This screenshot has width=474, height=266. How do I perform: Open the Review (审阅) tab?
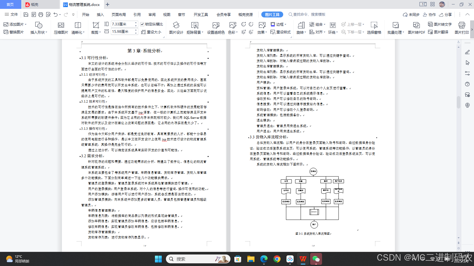pyautogui.click(x=152, y=14)
